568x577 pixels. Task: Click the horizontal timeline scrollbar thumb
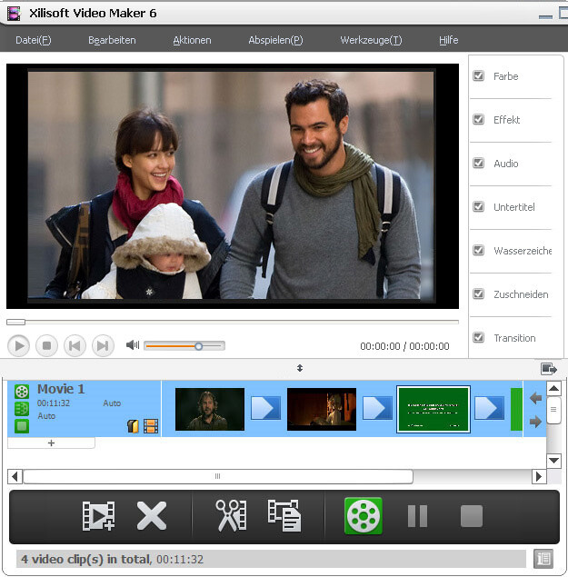pyautogui.click(x=218, y=476)
